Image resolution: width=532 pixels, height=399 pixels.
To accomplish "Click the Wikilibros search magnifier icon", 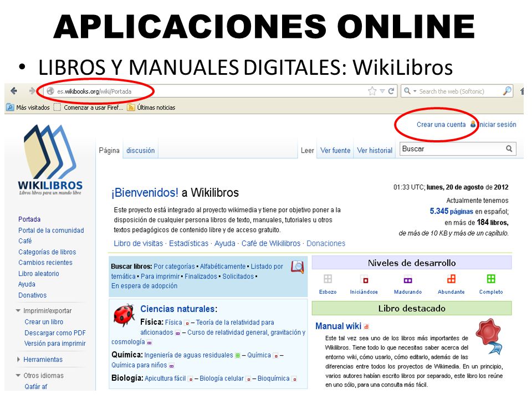I will [509, 149].
